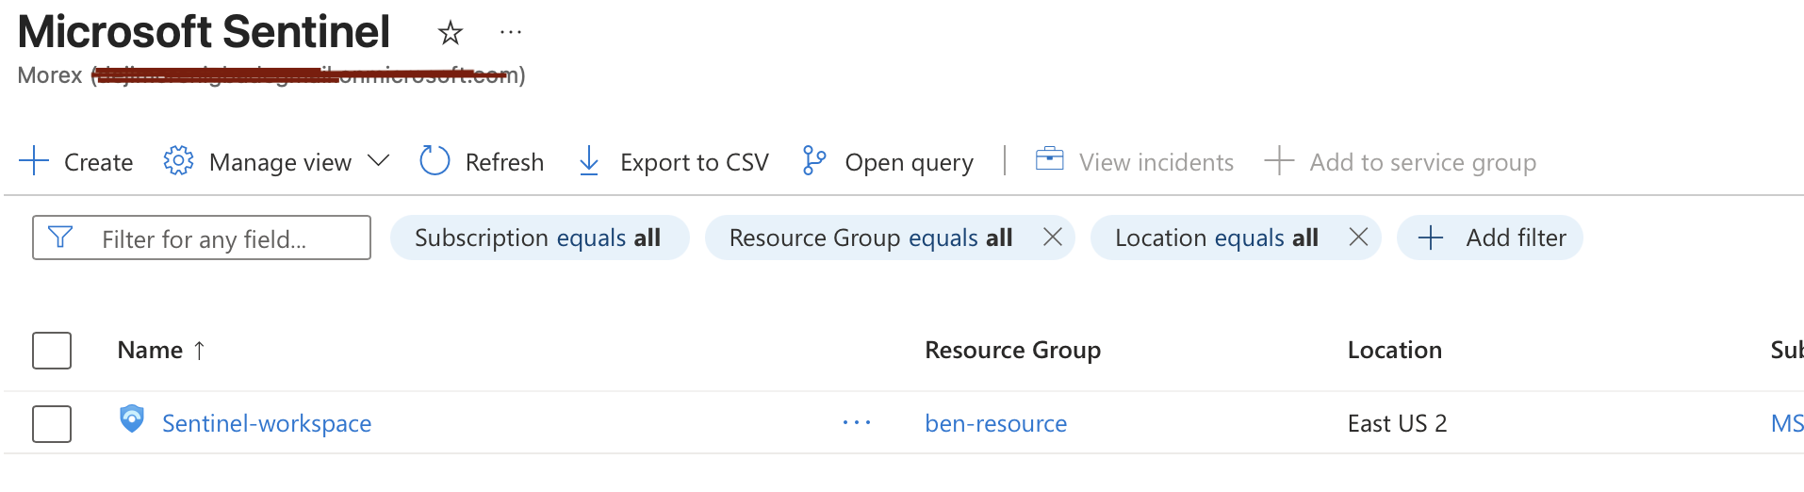Click the View incidents briefcase icon
The height and width of the screenshot is (492, 1804).
click(1049, 159)
